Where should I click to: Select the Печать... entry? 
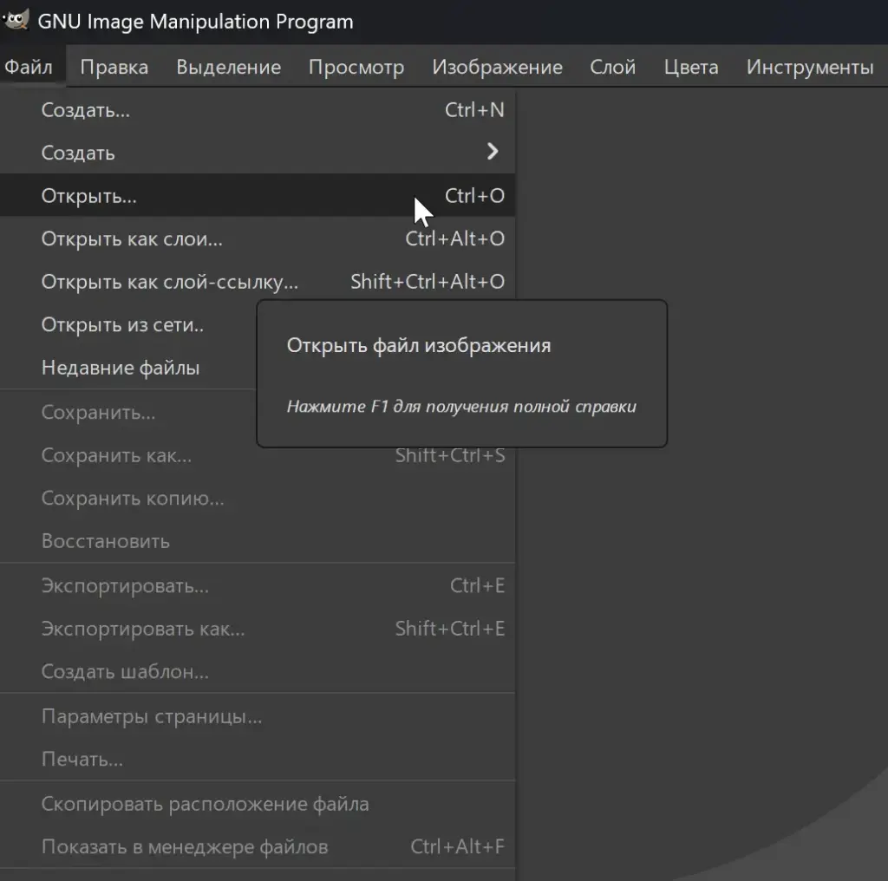pyautogui.click(x=257, y=760)
